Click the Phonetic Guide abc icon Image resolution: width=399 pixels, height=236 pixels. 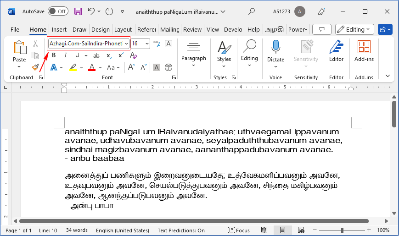pyautogui.click(x=157, y=44)
